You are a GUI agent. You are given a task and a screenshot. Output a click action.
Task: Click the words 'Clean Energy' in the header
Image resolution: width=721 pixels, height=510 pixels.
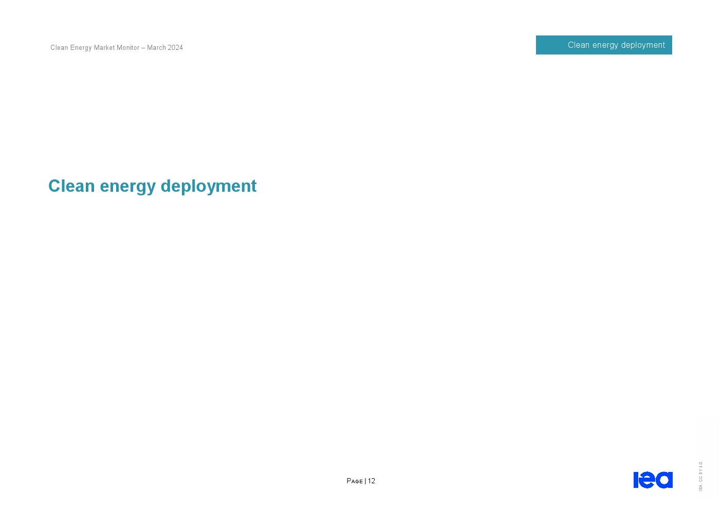71,48
